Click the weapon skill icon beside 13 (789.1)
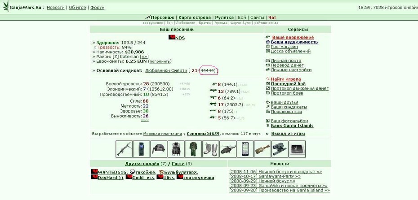 pos(213,91)
